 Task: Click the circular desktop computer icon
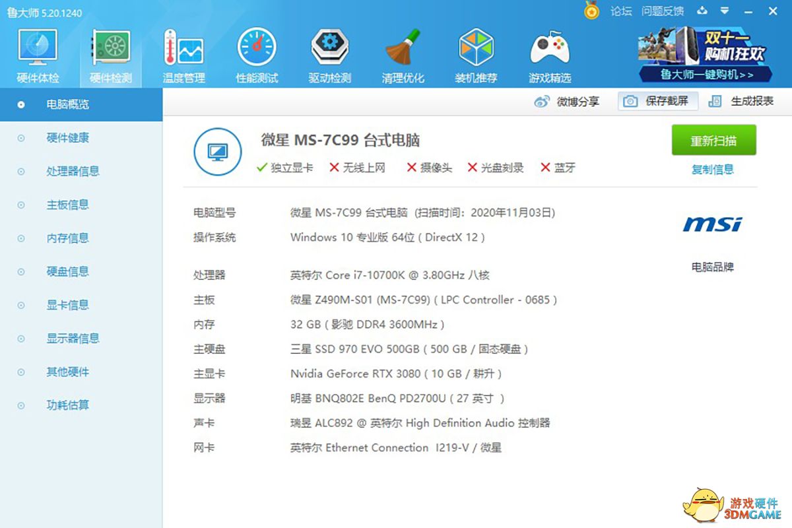pos(216,152)
